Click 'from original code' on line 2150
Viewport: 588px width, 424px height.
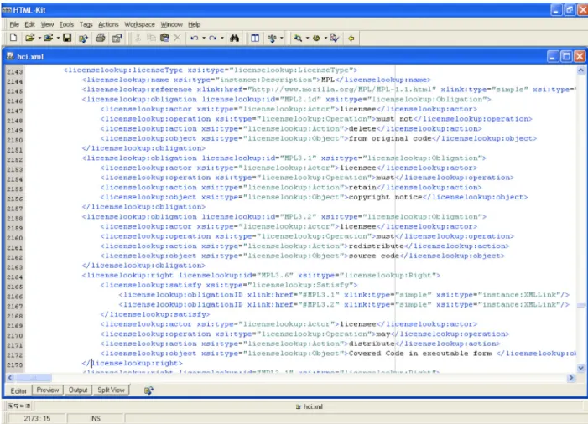point(390,138)
